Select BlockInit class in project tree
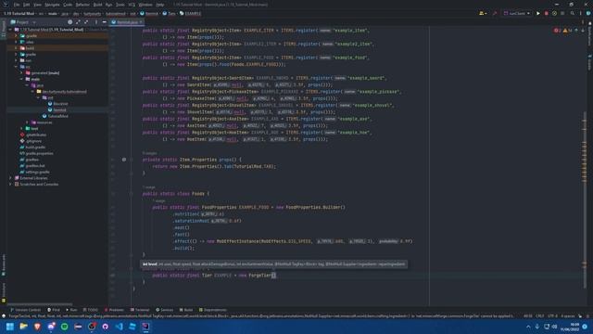 (x=57, y=104)
